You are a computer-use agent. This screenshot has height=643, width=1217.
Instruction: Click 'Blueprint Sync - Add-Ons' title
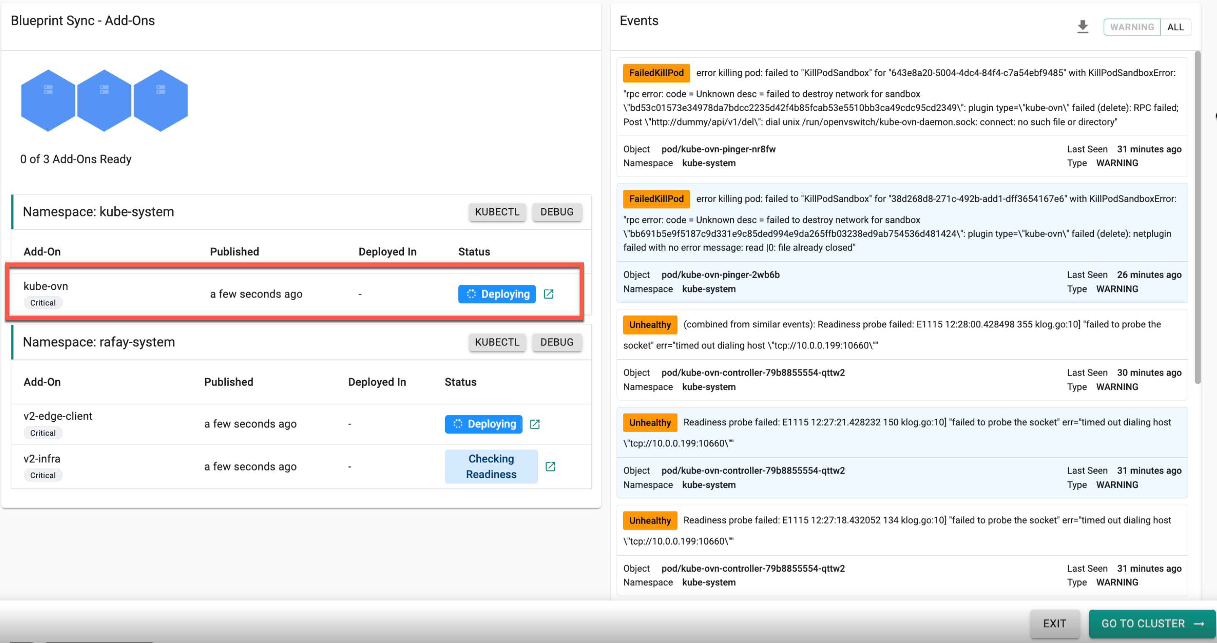coord(83,21)
